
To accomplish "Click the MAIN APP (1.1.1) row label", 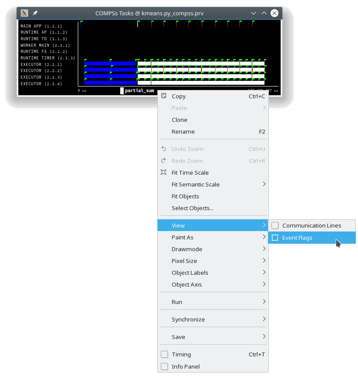I will (x=41, y=26).
